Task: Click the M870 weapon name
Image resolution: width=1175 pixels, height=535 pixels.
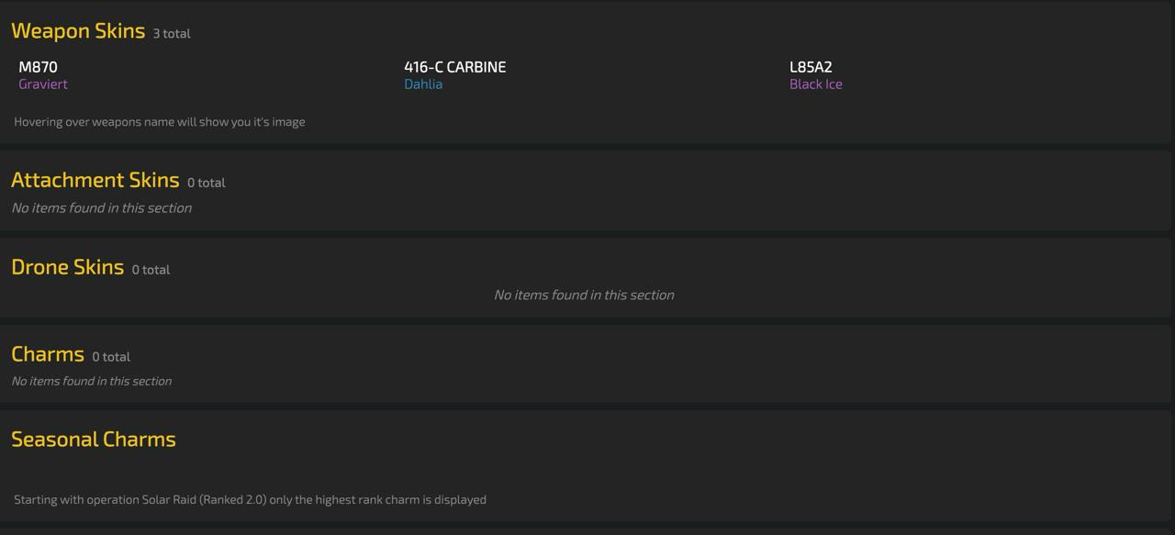Action: tap(38, 67)
